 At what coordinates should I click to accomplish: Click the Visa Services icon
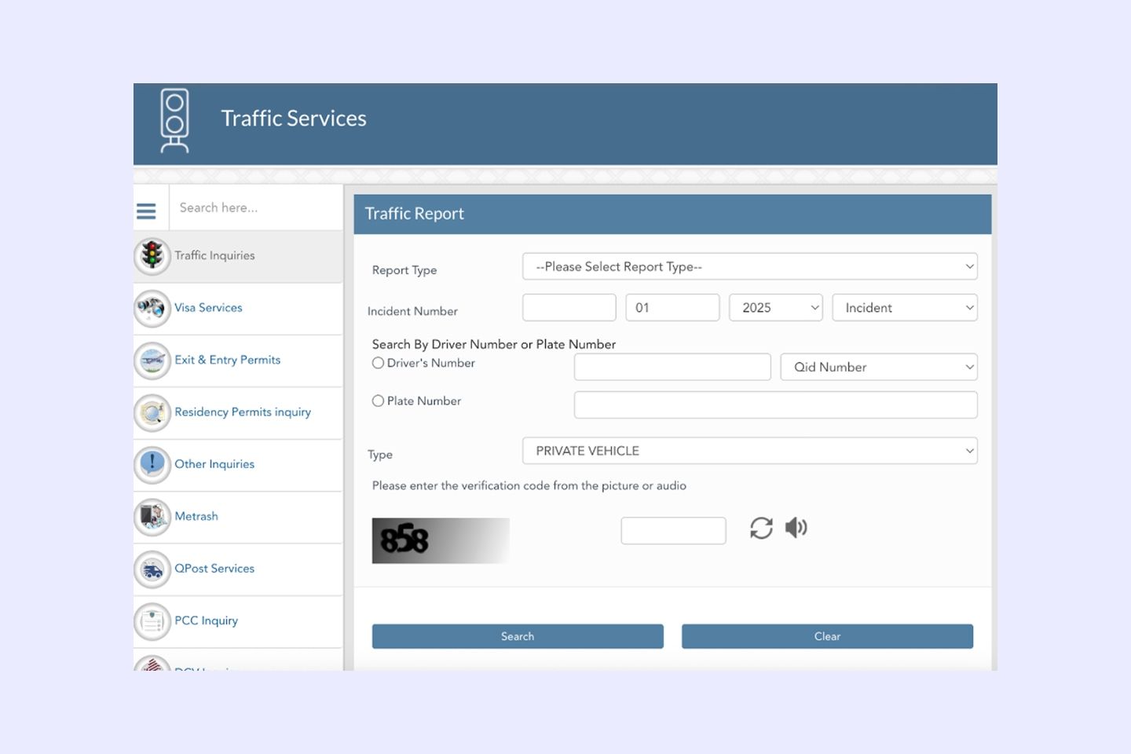point(152,308)
